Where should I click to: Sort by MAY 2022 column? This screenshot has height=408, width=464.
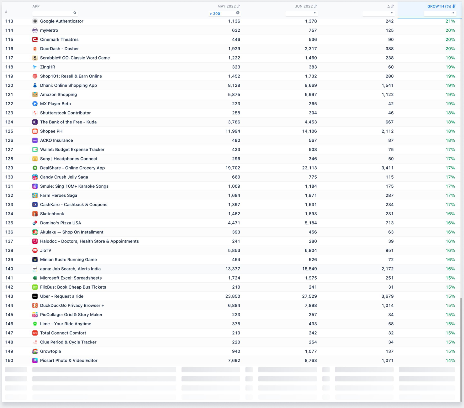click(239, 6)
